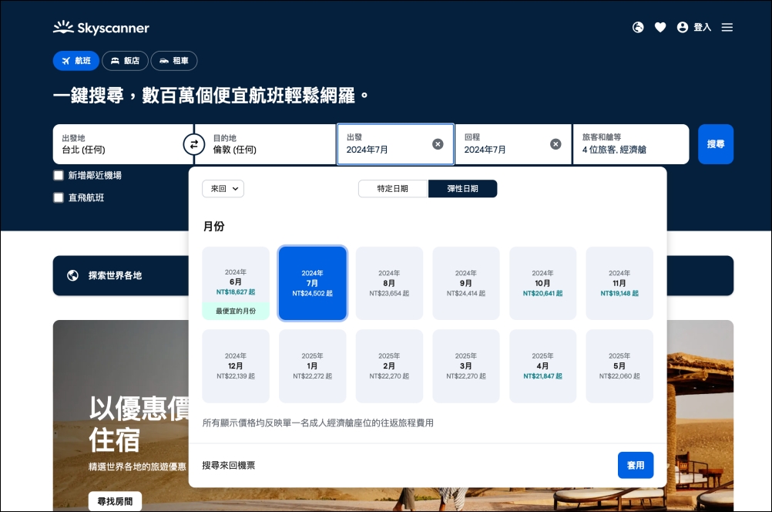This screenshot has height=512, width=772.
Task: Choose the 2024年9月 month card
Action: pyautogui.click(x=466, y=283)
